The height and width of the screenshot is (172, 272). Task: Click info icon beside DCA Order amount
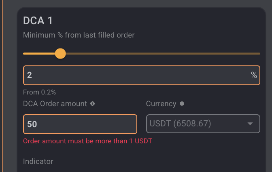click(92, 104)
